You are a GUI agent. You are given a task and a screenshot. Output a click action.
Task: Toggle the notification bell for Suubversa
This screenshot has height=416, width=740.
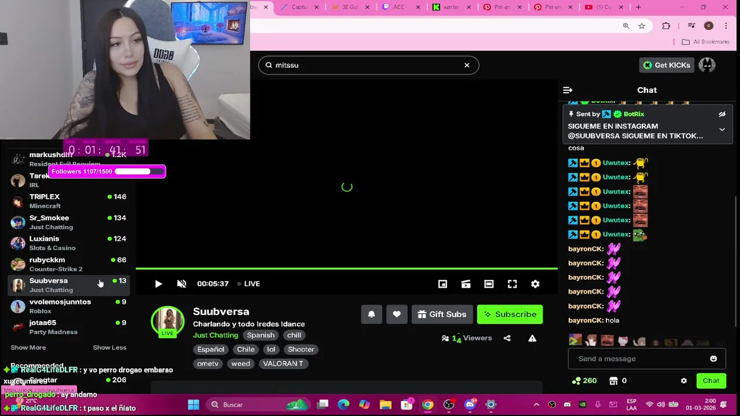tap(372, 314)
